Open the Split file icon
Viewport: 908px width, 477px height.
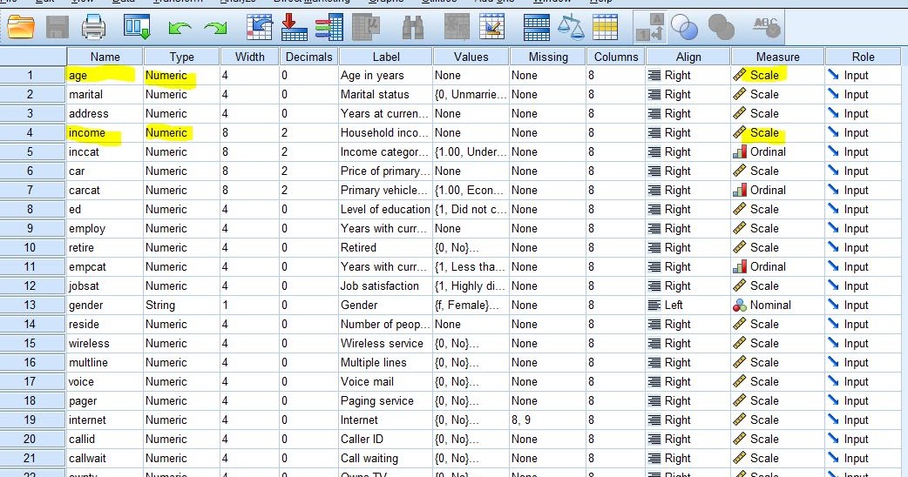coord(536,27)
